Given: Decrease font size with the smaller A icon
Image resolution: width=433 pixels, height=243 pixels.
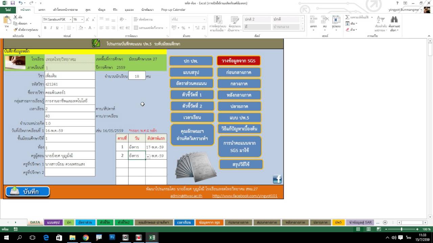Looking at the screenshot, I should tap(93, 20).
